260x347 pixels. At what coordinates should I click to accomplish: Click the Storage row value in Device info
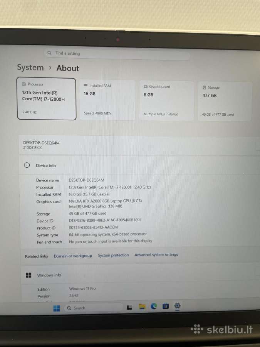tap(87, 213)
